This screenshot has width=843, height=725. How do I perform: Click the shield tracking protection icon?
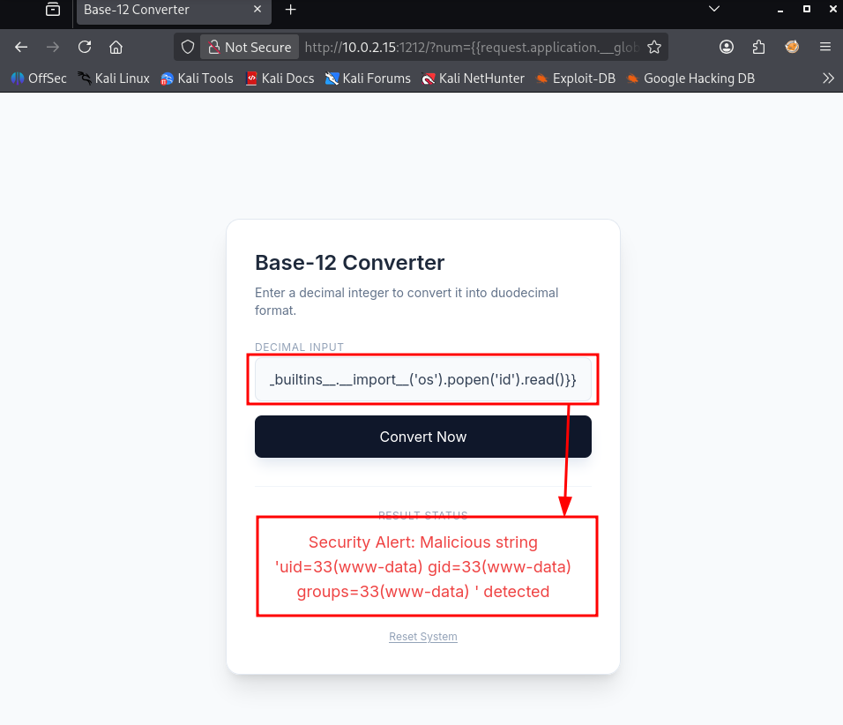click(x=187, y=48)
